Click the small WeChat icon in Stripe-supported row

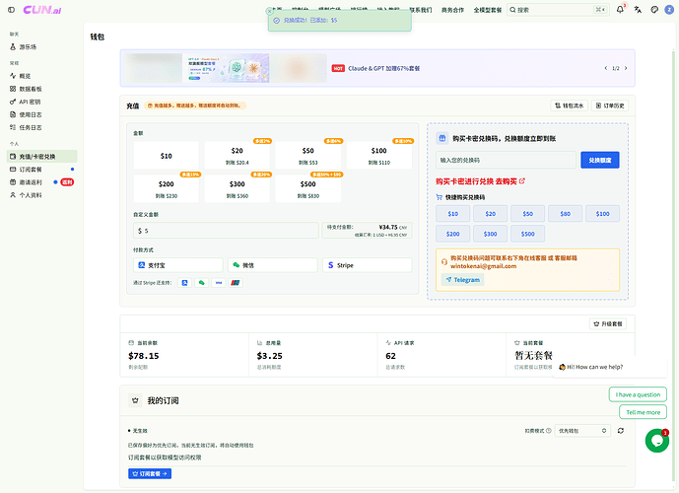click(x=201, y=283)
